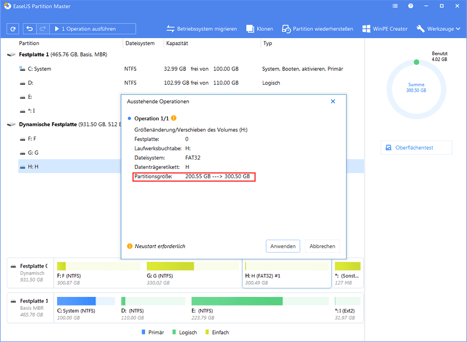Click the EaseUS app logo icon
This screenshot has width=467, height=342.
tap(7, 6)
